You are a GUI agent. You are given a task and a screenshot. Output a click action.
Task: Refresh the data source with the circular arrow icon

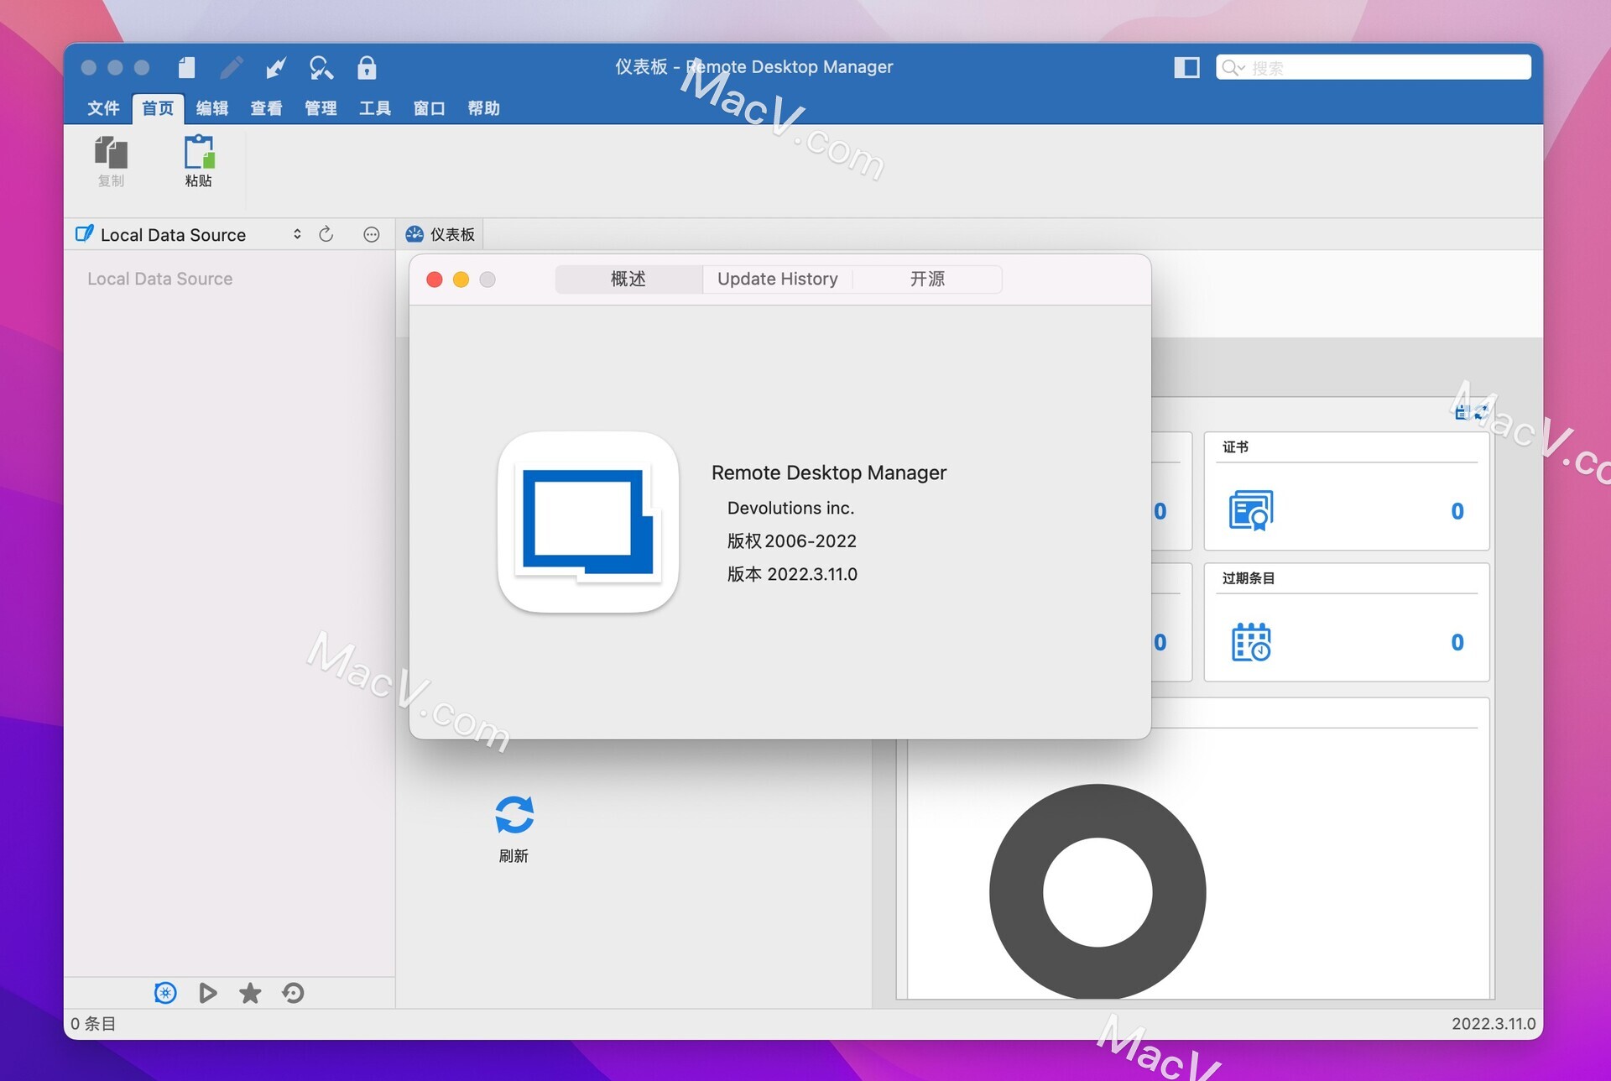(326, 234)
